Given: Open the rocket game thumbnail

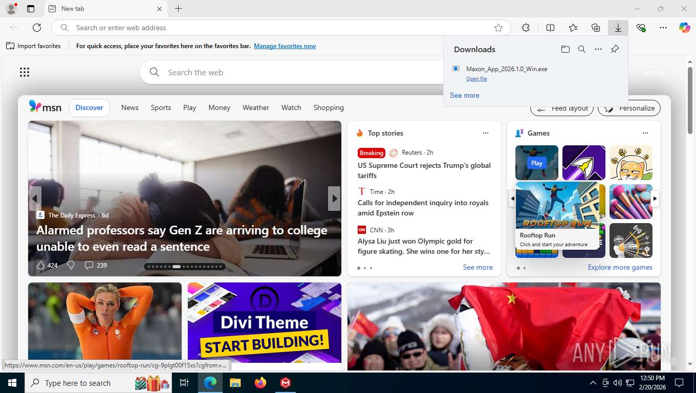Looking at the screenshot, I should [x=584, y=163].
